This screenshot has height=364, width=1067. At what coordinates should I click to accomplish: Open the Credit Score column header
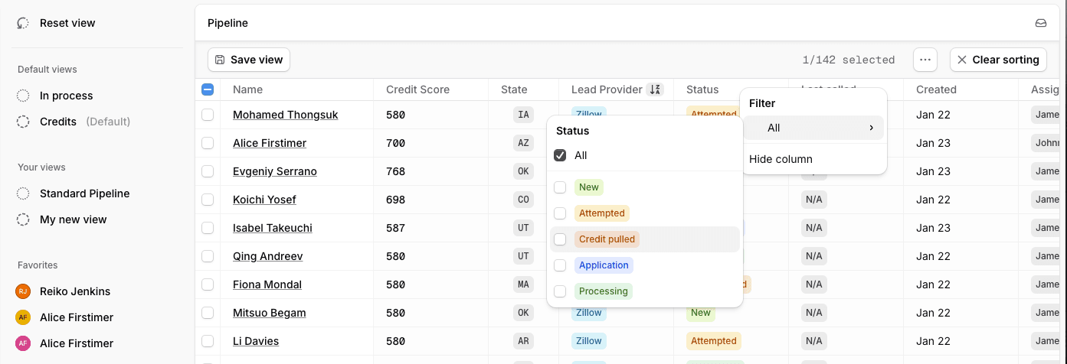pos(417,89)
